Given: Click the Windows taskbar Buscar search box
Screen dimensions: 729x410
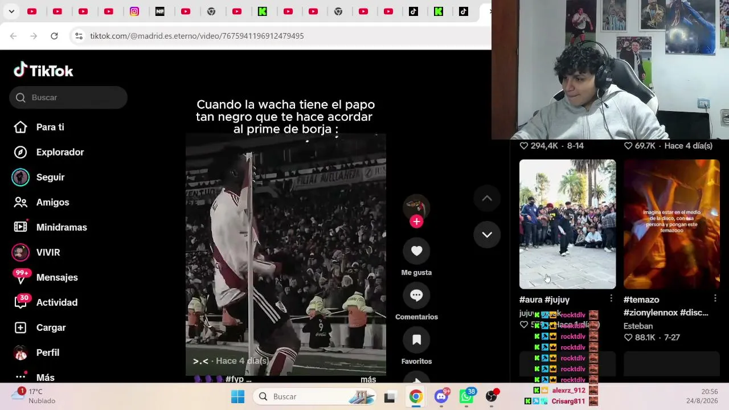Looking at the screenshot, I should click(x=315, y=396).
